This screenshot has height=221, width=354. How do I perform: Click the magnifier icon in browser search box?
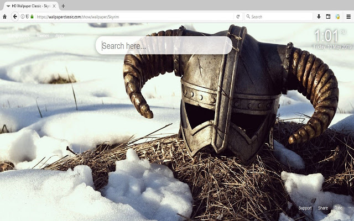[x=248, y=17]
